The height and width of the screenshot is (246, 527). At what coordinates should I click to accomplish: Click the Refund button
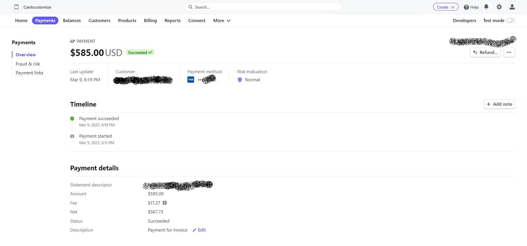[x=485, y=52]
